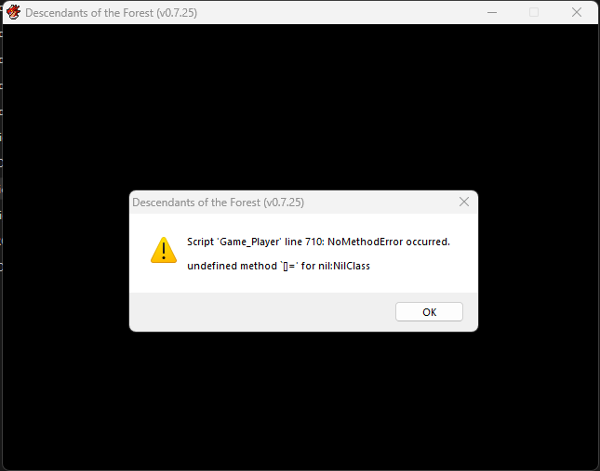
Task: Click the white dialog body below the error text
Action: [303, 282]
